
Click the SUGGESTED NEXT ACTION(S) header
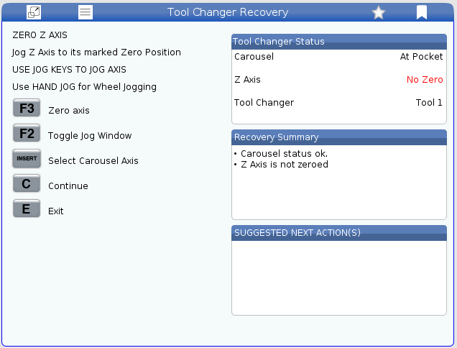click(x=339, y=233)
